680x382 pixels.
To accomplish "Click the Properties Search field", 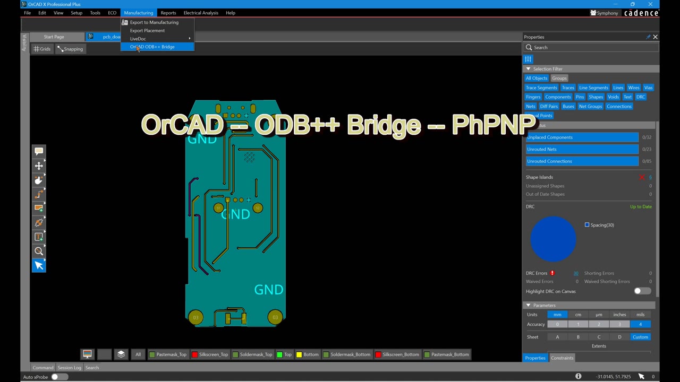I will [x=591, y=48].
